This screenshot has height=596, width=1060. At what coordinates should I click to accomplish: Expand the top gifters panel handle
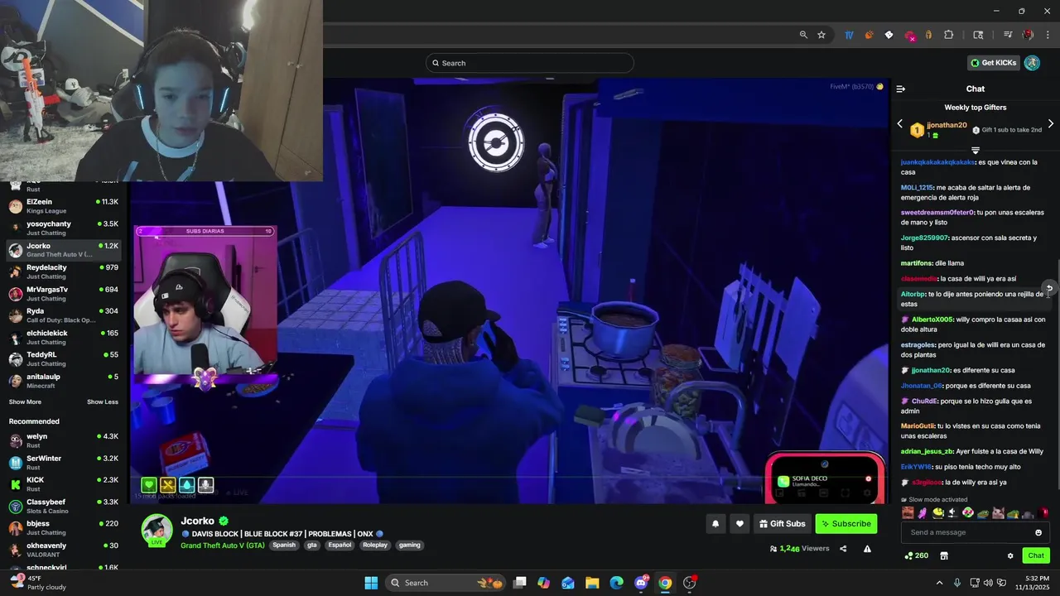tap(976, 151)
